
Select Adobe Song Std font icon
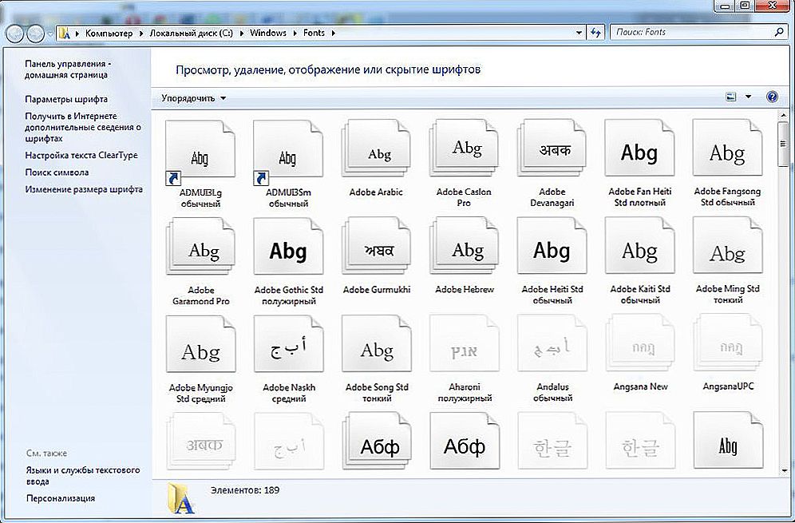point(376,345)
